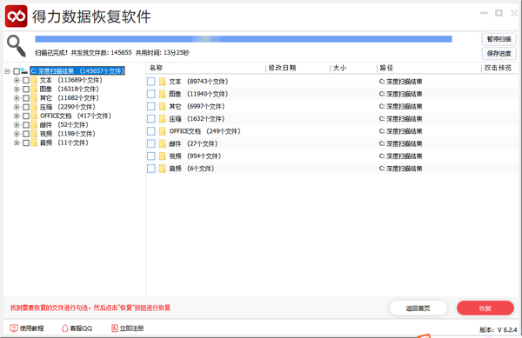This screenshot has width=522, height=338.
Task: Click the folder icon of 文本 (89743个文件) row
Action: click(162, 82)
